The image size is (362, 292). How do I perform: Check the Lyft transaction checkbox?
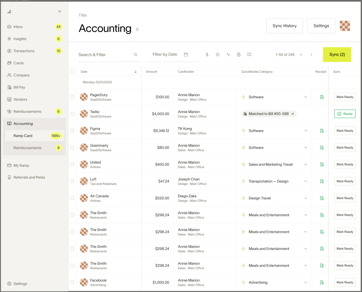[72, 181]
